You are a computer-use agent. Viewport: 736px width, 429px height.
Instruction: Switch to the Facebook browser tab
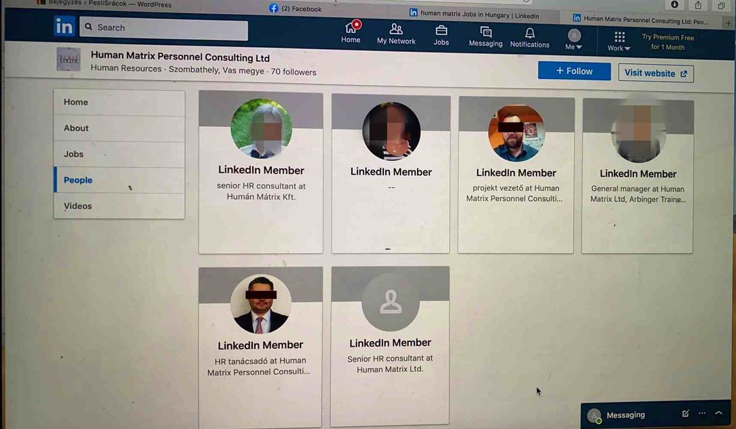[x=296, y=9]
